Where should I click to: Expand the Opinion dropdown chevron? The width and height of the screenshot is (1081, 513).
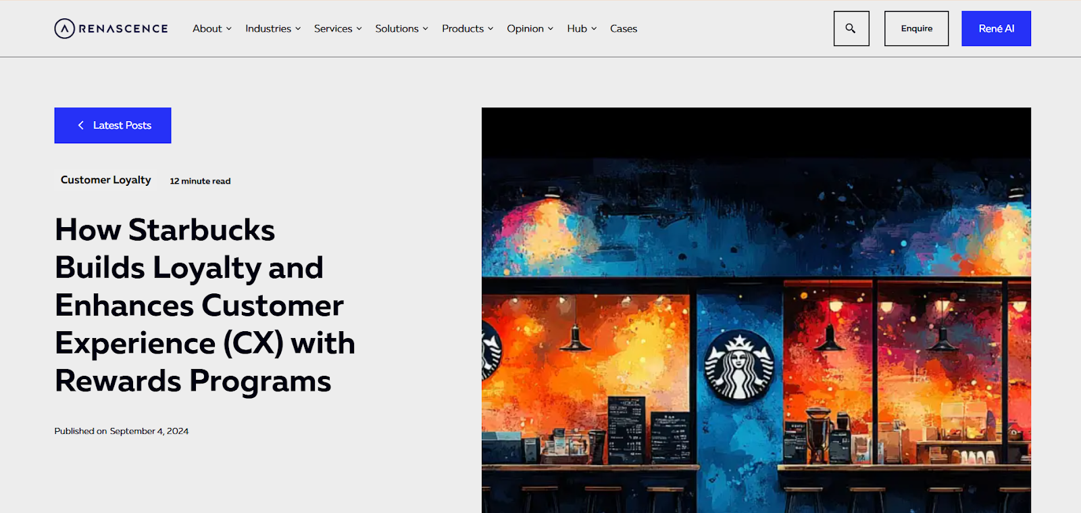pyautogui.click(x=551, y=28)
